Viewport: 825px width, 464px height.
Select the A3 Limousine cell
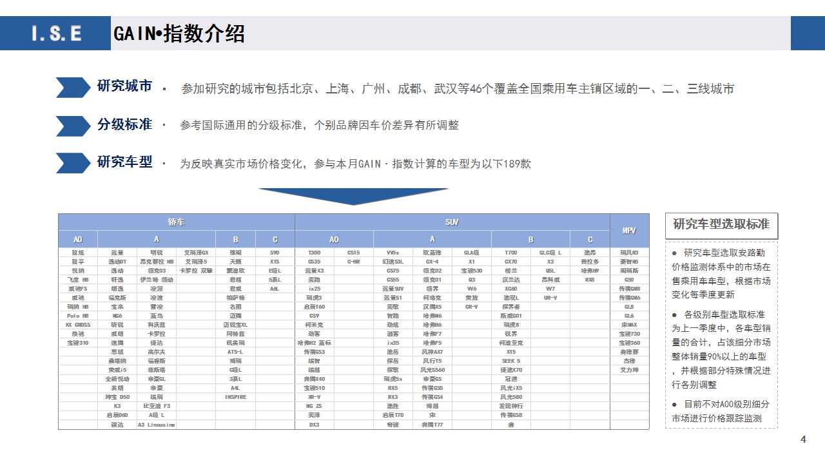click(157, 425)
